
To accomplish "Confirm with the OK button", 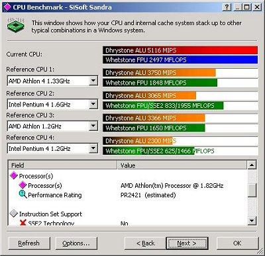I will 237,243.
